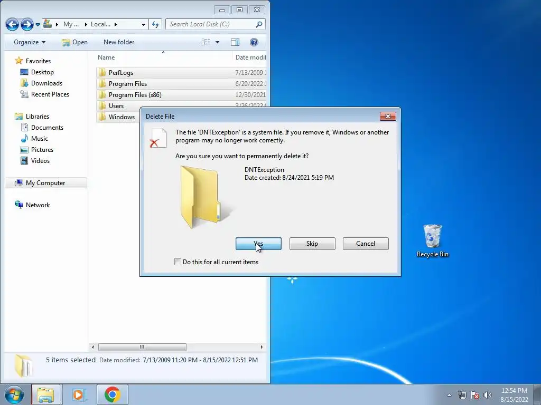
Task: Click the search magnifier icon
Action: (x=259, y=24)
